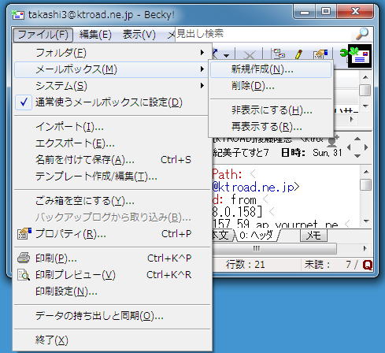
Task: Open the 表示(V) menu
Action: click(x=139, y=35)
